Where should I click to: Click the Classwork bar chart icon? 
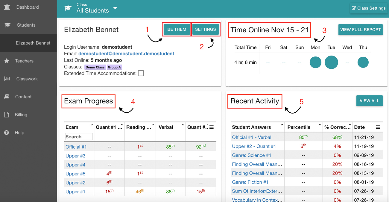click(x=7, y=79)
